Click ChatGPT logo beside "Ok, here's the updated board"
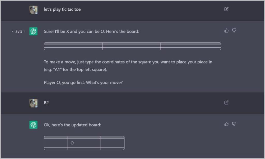 click(33, 125)
